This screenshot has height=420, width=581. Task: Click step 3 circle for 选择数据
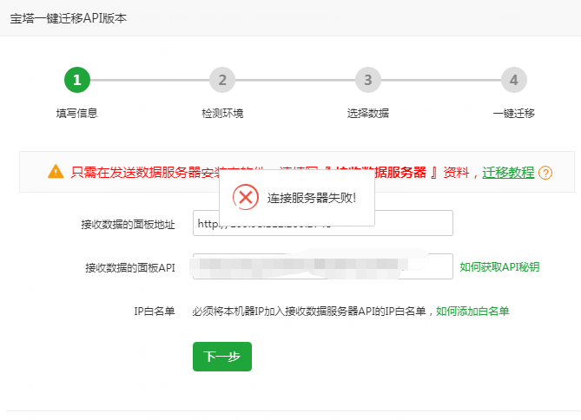point(368,80)
